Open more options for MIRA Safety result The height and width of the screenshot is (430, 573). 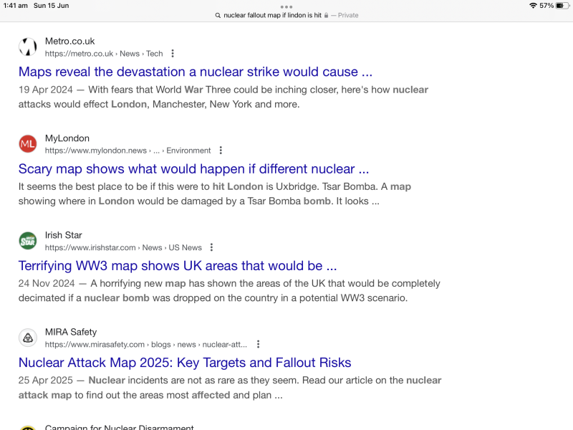click(258, 345)
